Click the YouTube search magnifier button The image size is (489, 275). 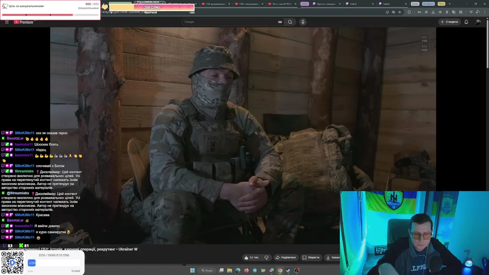290,22
